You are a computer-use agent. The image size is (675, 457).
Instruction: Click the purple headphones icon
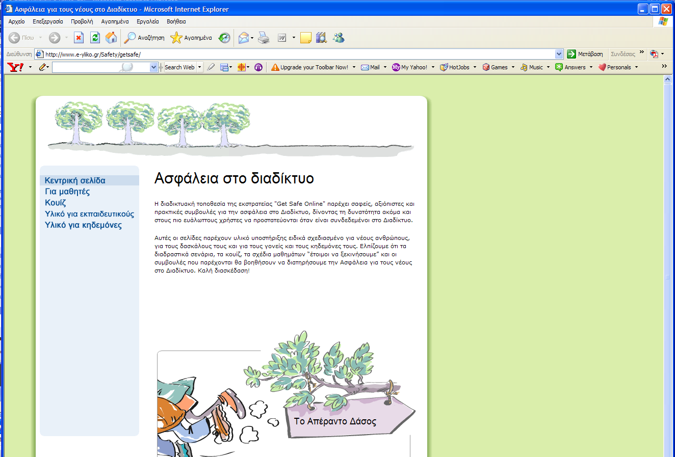(258, 67)
